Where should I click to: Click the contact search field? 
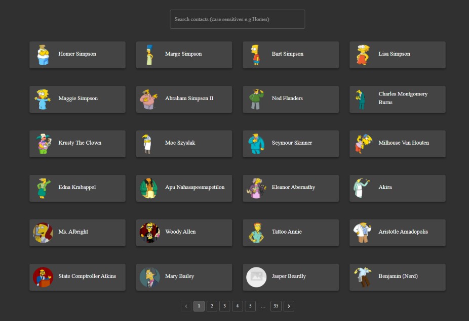[x=237, y=19]
